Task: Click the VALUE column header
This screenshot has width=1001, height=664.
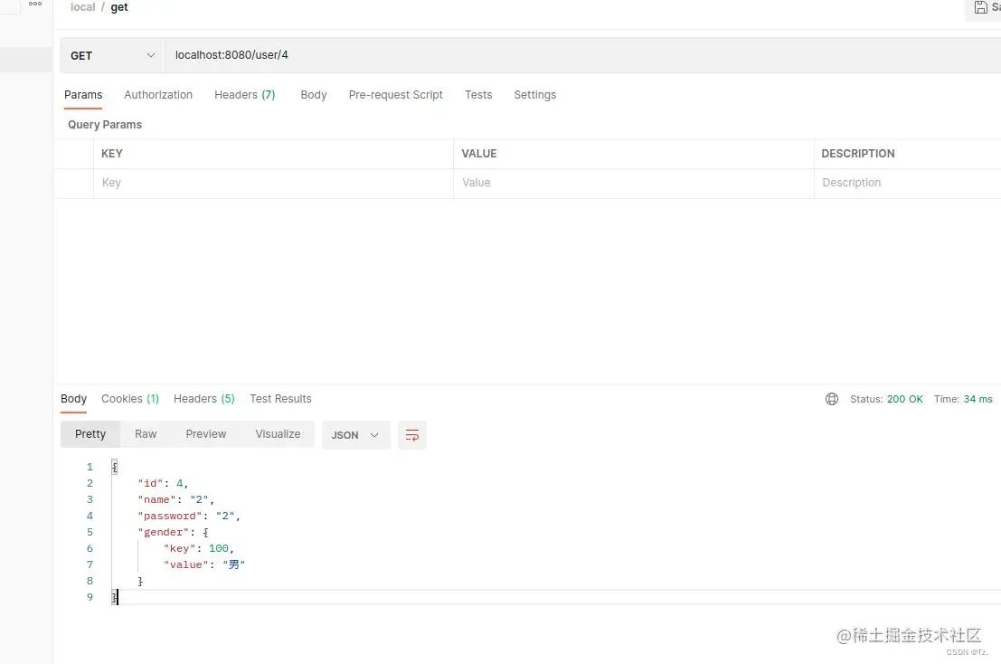Action: click(x=478, y=154)
